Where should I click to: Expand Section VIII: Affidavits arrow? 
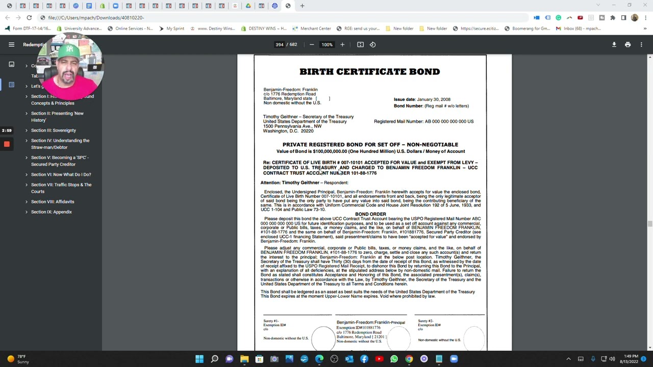pyautogui.click(x=27, y=202)
